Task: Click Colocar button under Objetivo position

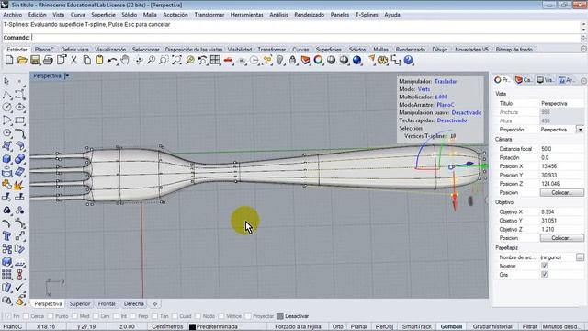Action: tap(561, 238)
